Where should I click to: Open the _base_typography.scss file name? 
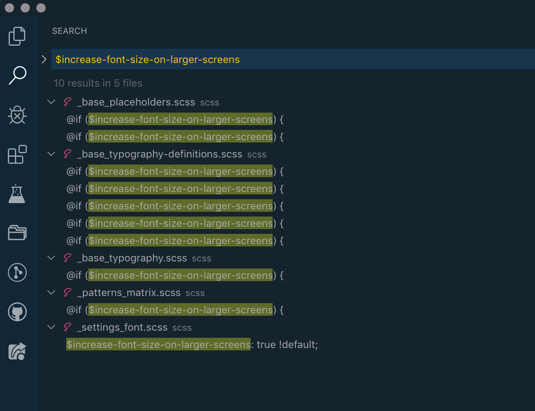point(132,258)
